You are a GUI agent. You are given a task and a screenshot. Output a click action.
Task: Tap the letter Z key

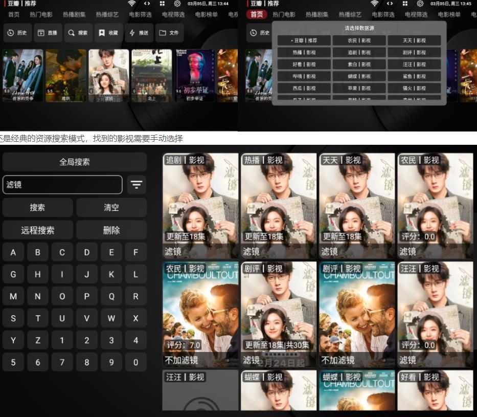38,340
